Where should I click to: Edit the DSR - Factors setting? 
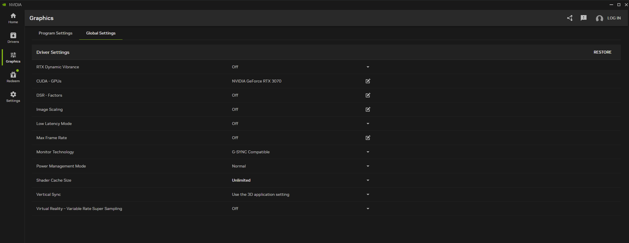click(367, 95)
